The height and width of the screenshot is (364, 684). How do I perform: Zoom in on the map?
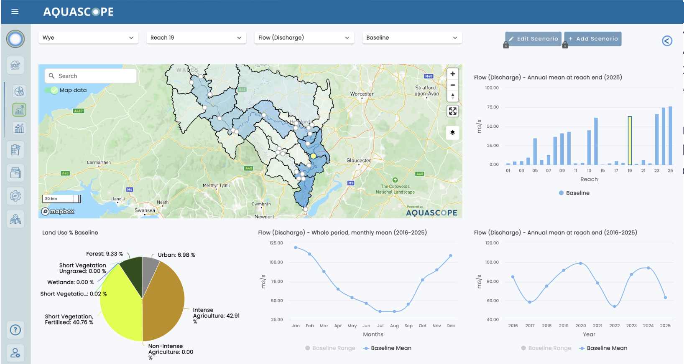pos(452,74)
